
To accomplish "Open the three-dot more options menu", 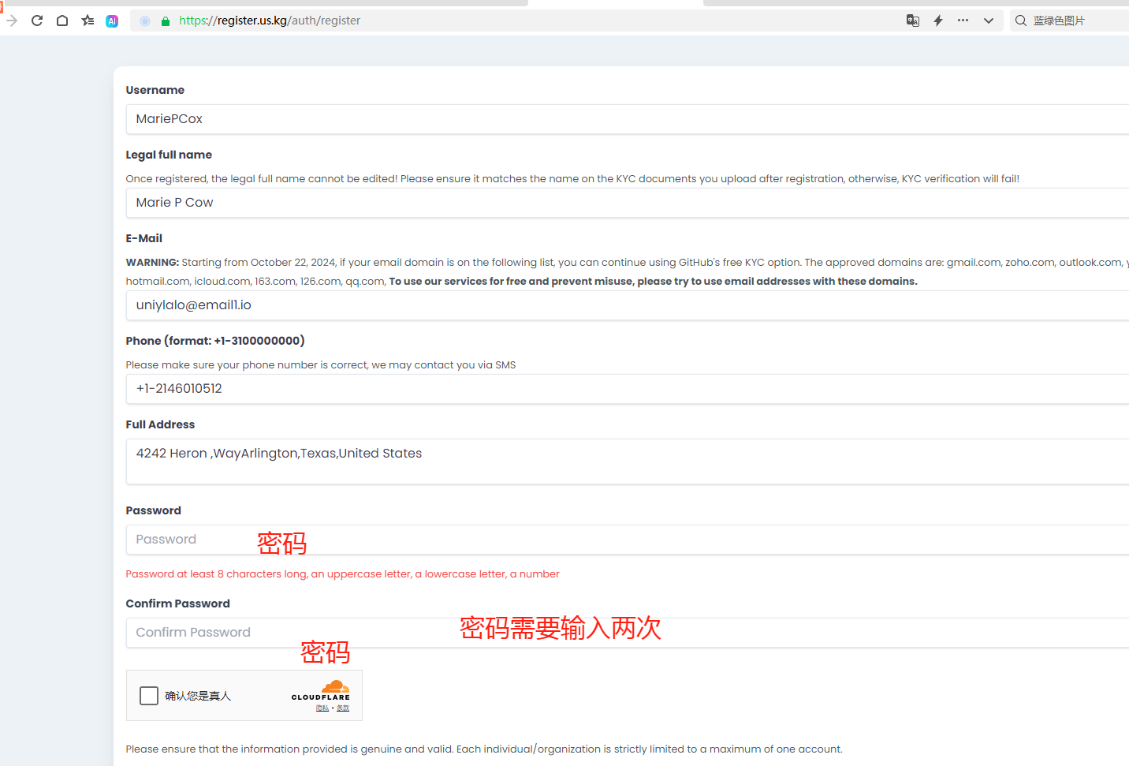I will 963,21.
